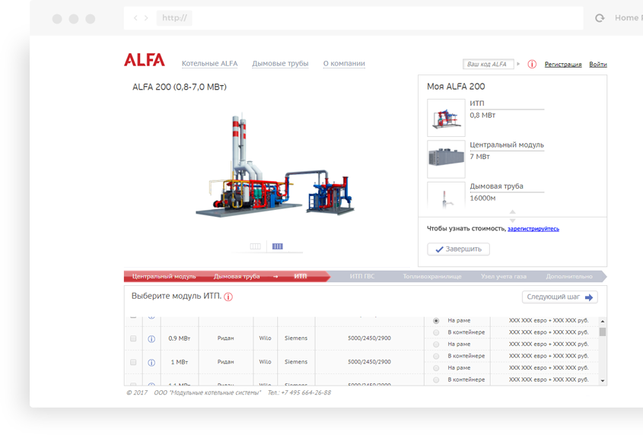Click table scrollbar up arrow

603,321
